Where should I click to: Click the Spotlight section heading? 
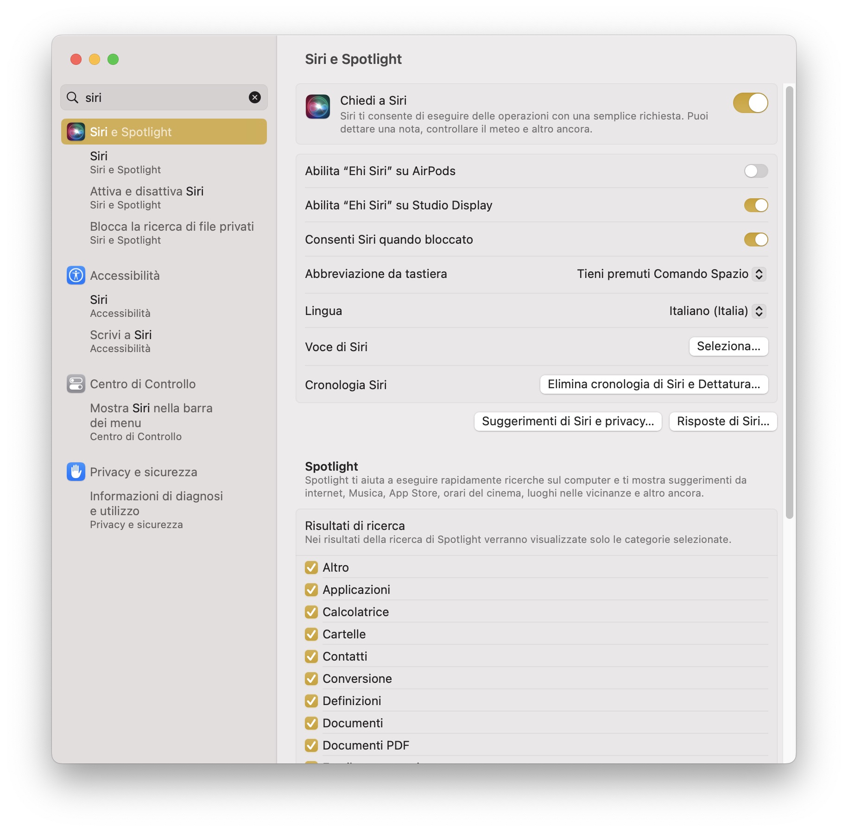[x=331, y=466]
